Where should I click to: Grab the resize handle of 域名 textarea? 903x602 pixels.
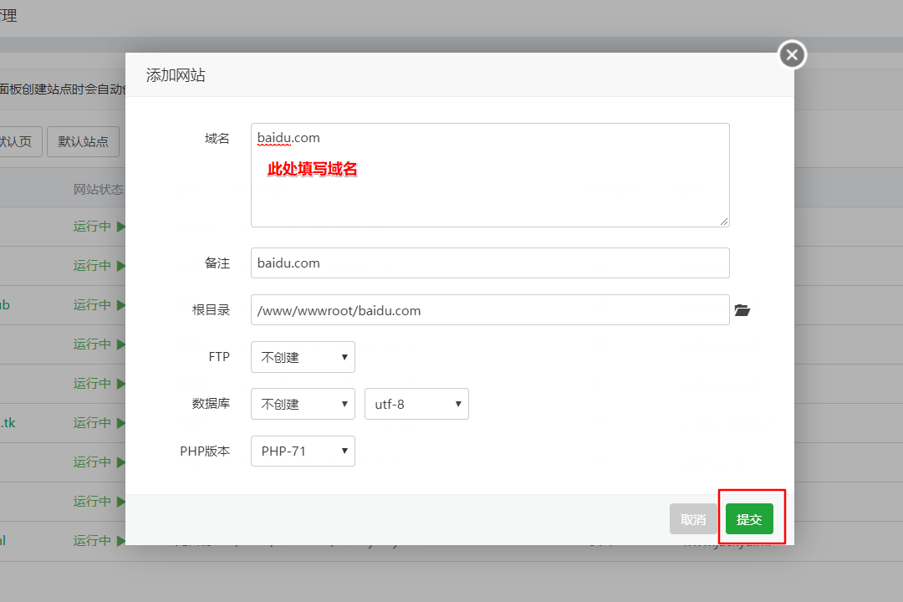point(724,221)
